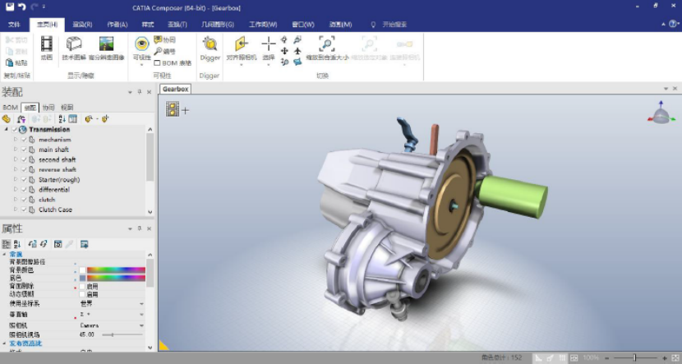
Task: Switch to the BOM tab in assembly panel
Action: 10,108
